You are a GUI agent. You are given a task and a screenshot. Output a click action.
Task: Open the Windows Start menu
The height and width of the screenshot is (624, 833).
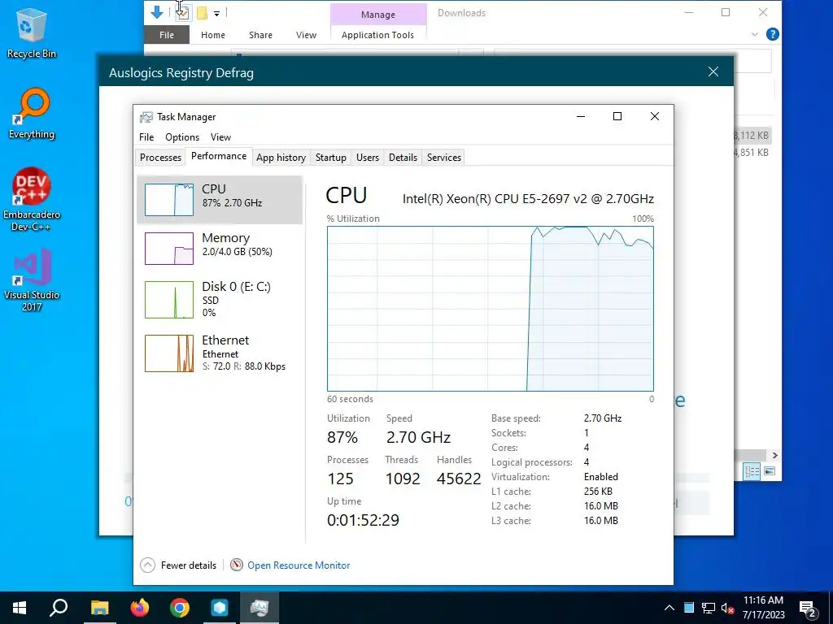(x=20, y=608)
